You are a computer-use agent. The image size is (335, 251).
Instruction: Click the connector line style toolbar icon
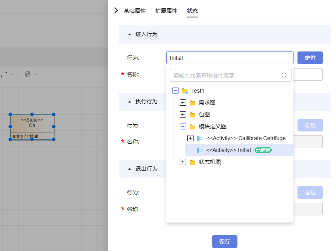pyautogui.click(x=4, y=74)
